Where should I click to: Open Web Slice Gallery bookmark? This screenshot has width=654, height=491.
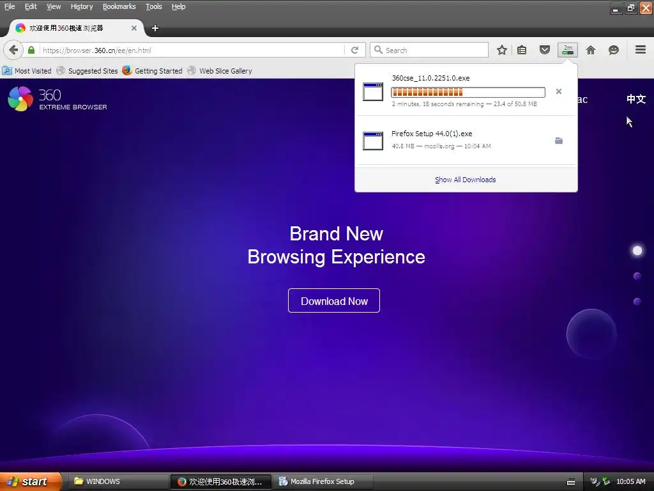pyautogui.click(x=220, y=70)
